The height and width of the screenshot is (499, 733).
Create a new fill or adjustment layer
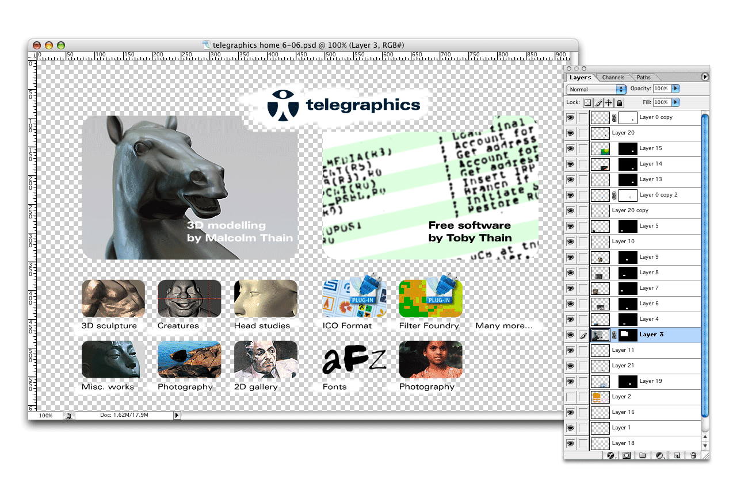[x=660, y=455]
